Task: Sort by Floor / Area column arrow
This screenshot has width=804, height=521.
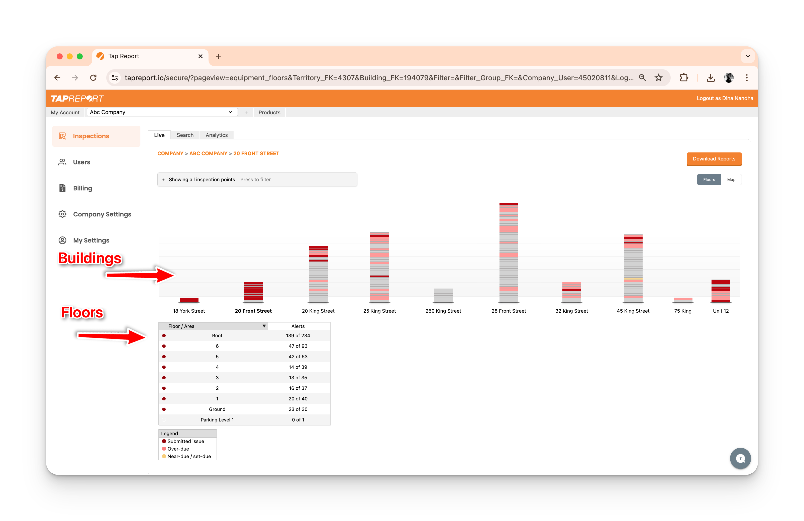Action: pyautogui.click(x=264, y=326)
